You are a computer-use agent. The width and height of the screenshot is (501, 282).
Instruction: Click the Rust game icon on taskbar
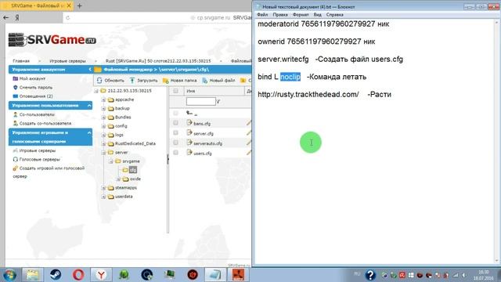238,275
